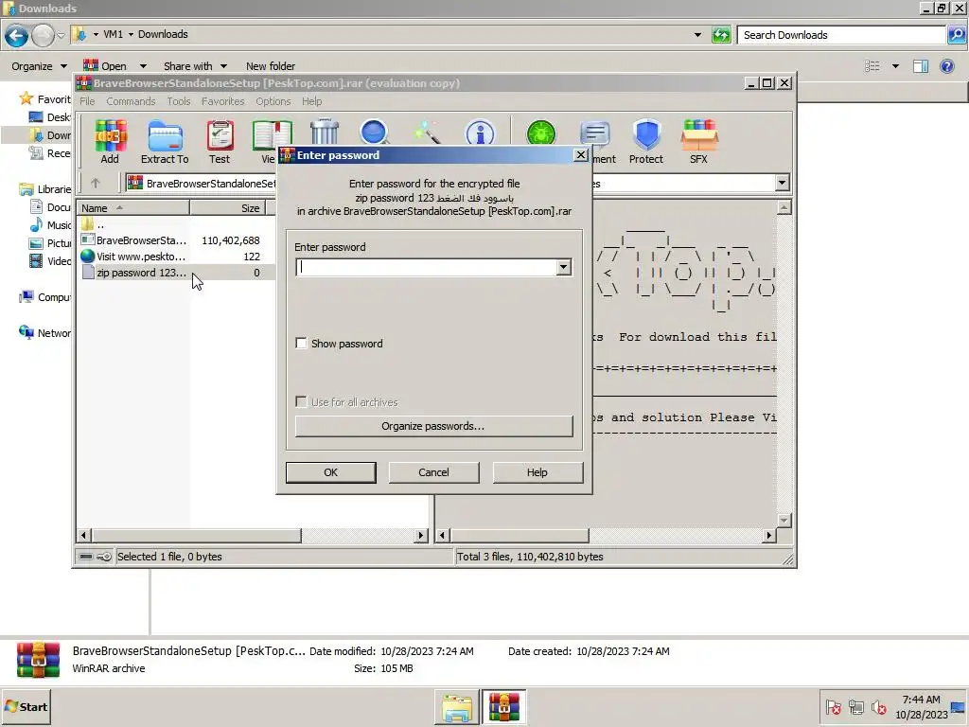The height and width of the screenshot is (727, 969).
Task: Open the Organize dropdown in Explorer
Action: click(39, 66)
